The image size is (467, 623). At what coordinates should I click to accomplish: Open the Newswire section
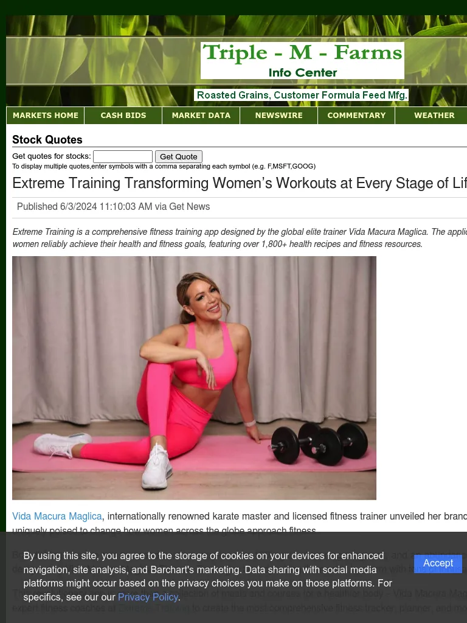[x=278, y=115]
